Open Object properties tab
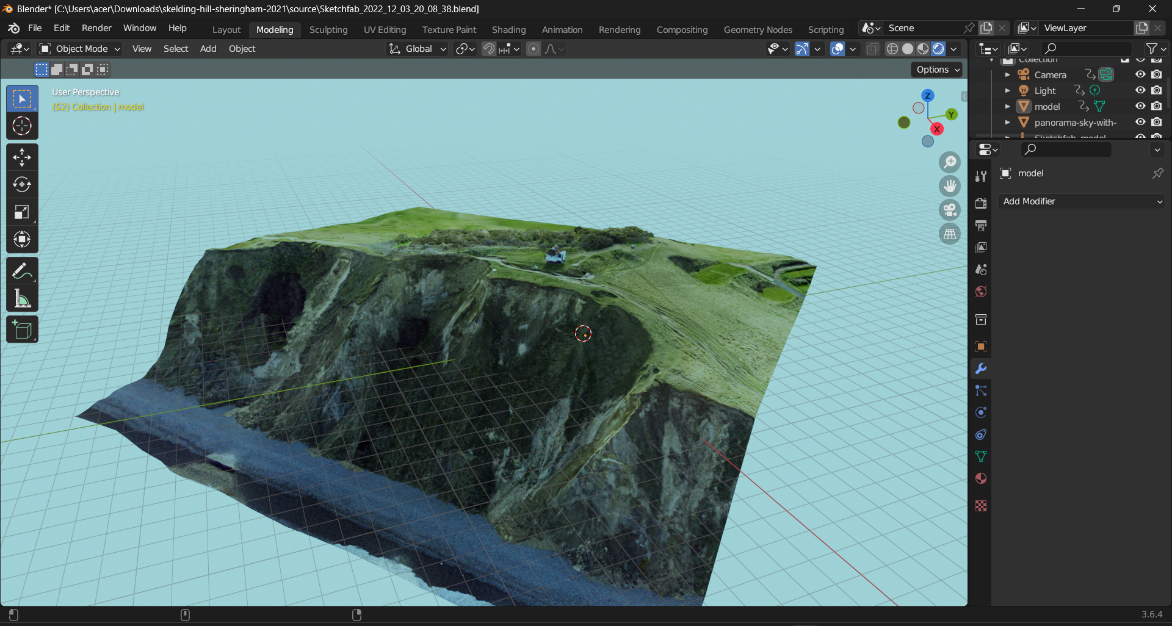 pos(981,347)
